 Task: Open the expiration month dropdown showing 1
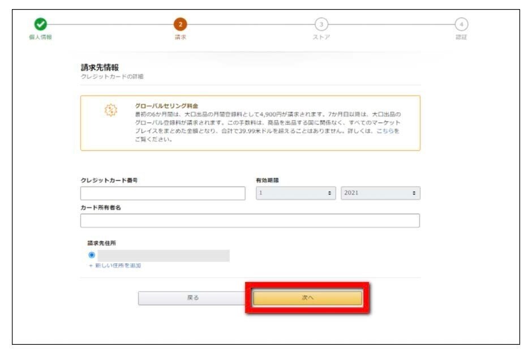[296, 193]
